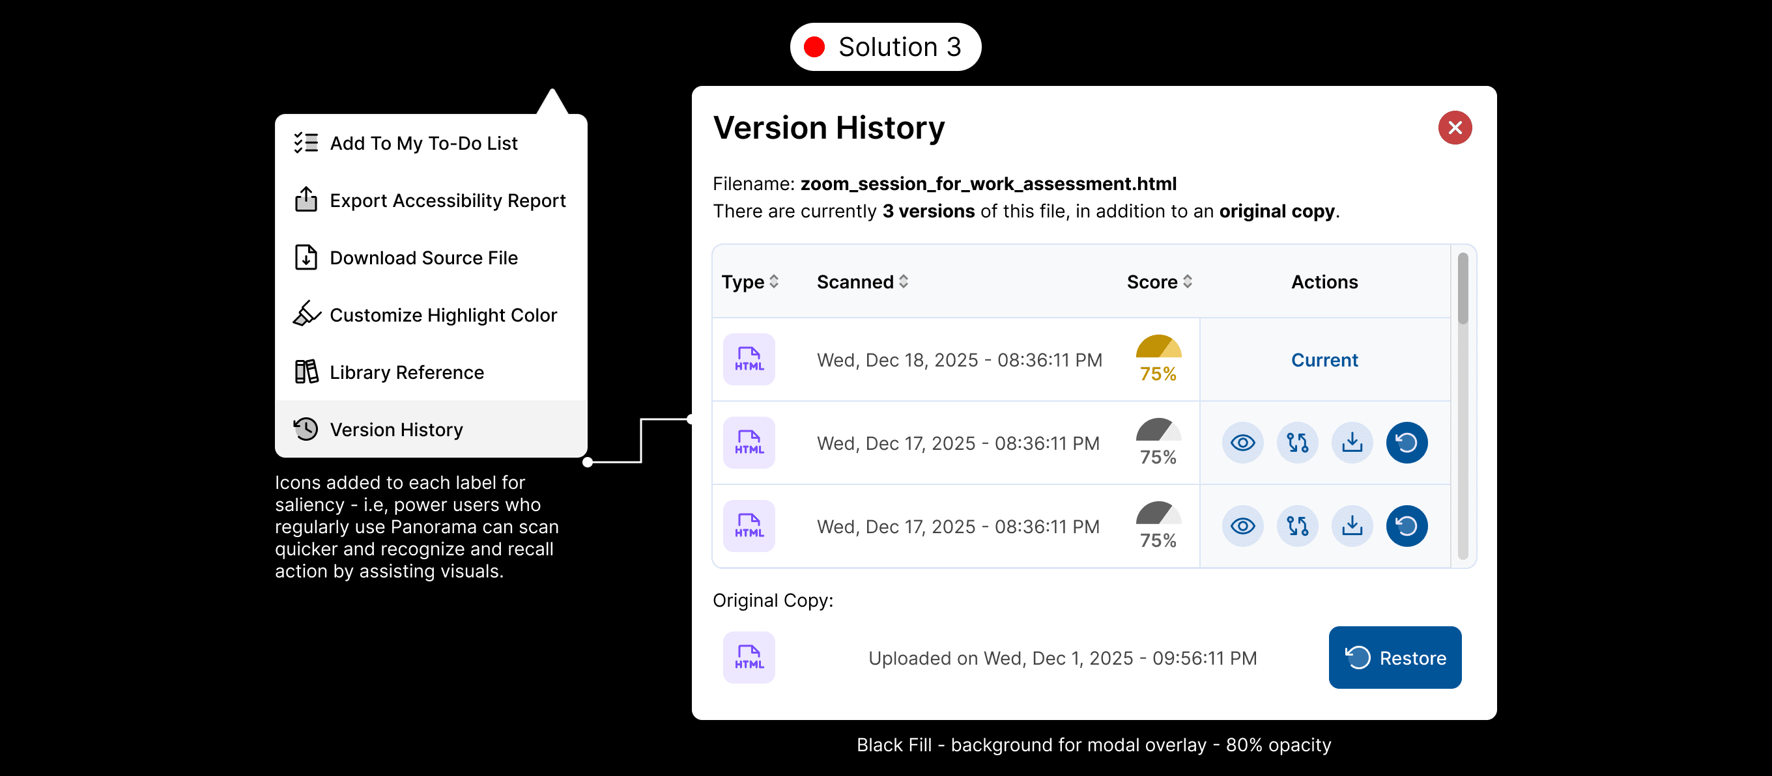Click restore circular icon in second row
Viewport: 1772px width, 776px height.
[1406, 443]
